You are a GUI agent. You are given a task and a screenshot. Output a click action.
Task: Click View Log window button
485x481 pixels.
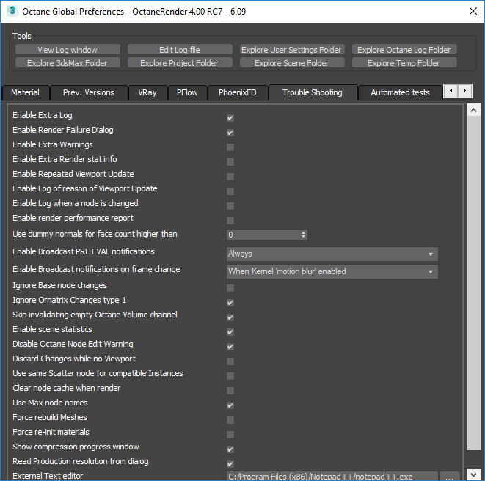point(68,50)
